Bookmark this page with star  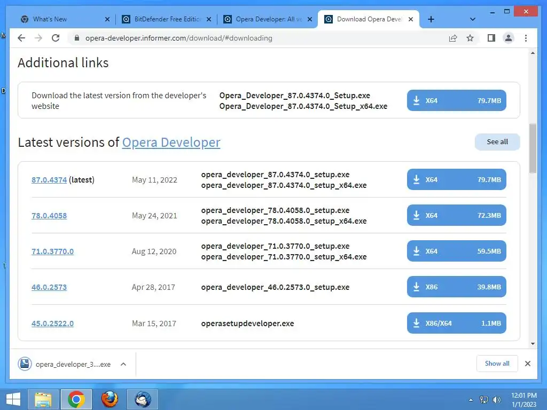[x=470, y=38]
